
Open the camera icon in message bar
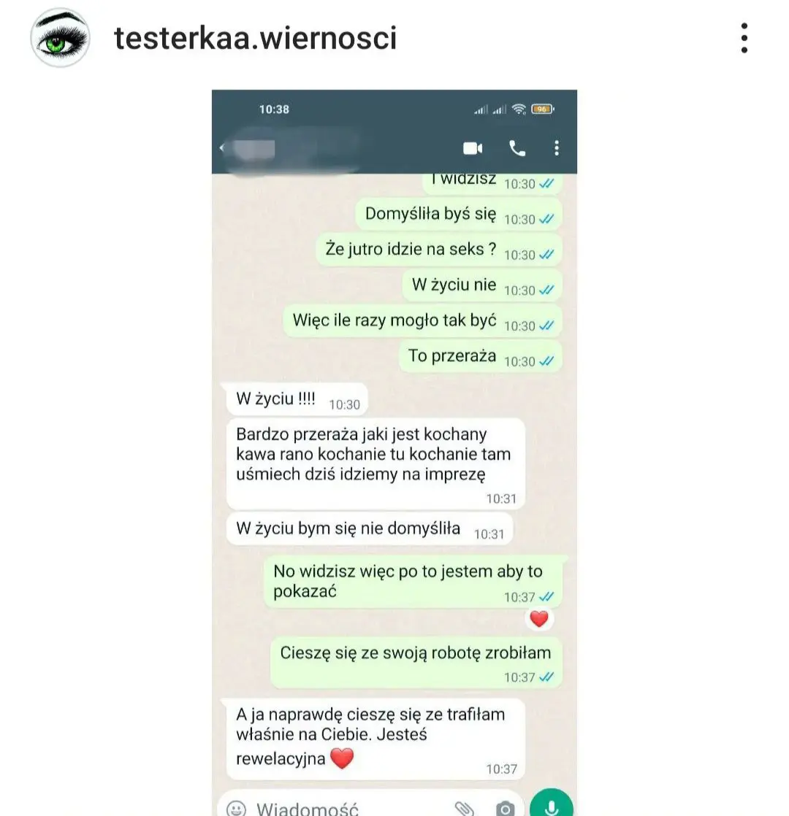click(505, 808)
